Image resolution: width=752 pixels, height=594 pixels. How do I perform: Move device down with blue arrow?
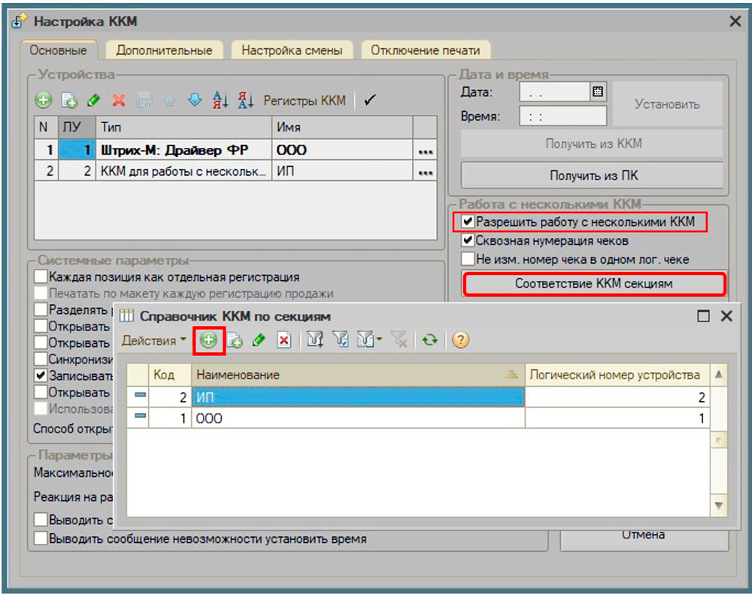pyautogui.click(x=195, y=100)
